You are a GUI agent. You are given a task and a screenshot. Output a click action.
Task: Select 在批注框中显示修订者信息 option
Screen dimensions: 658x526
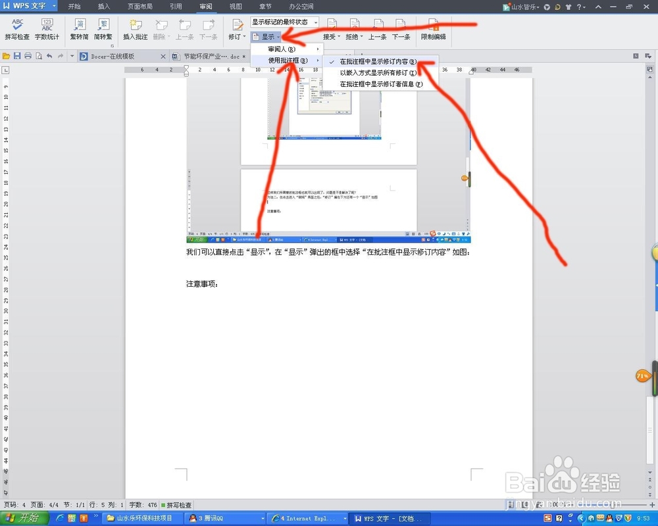click(x=381, y=84)
